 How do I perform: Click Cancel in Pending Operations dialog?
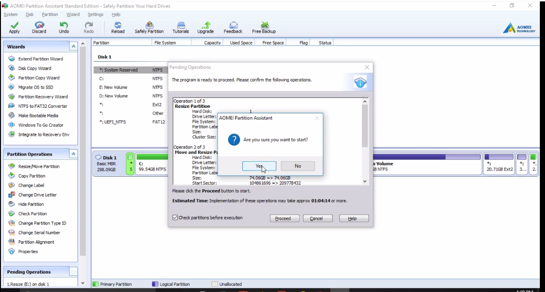pos(318,218)
